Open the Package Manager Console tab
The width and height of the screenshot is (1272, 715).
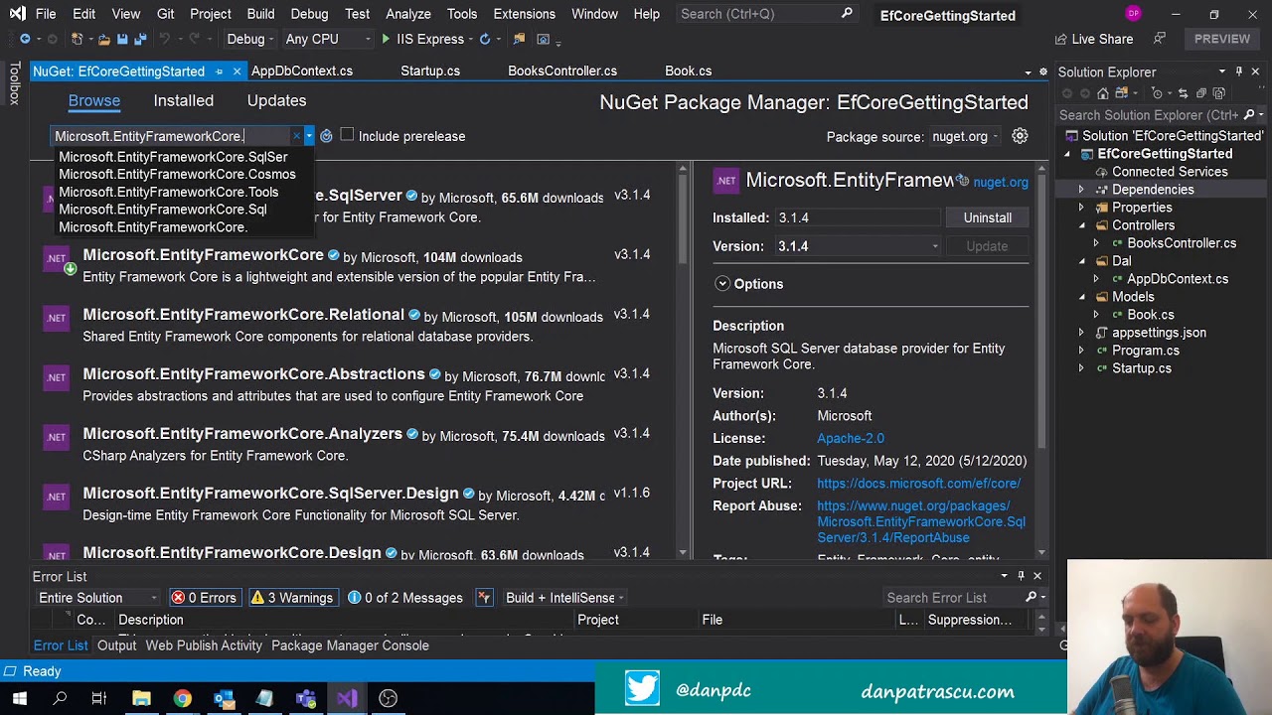(350, 645)
